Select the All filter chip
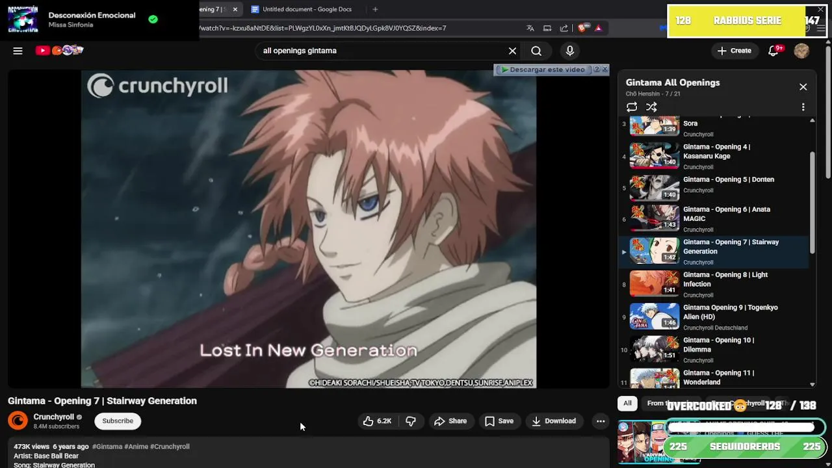The image size is (832, 468). [627, 404]
